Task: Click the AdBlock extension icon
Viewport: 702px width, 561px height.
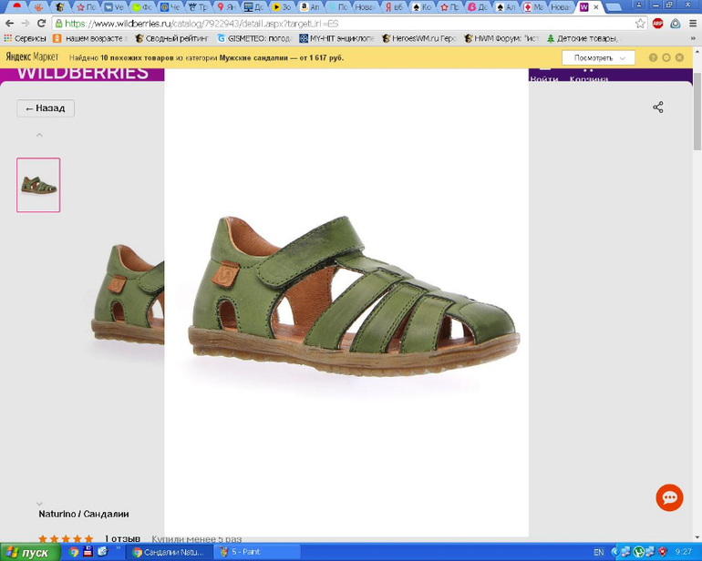Action: [x=657, y=24]
